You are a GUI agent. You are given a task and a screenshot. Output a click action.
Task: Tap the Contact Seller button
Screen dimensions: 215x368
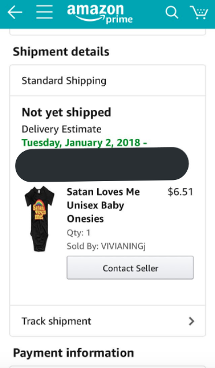pos(130,268)
